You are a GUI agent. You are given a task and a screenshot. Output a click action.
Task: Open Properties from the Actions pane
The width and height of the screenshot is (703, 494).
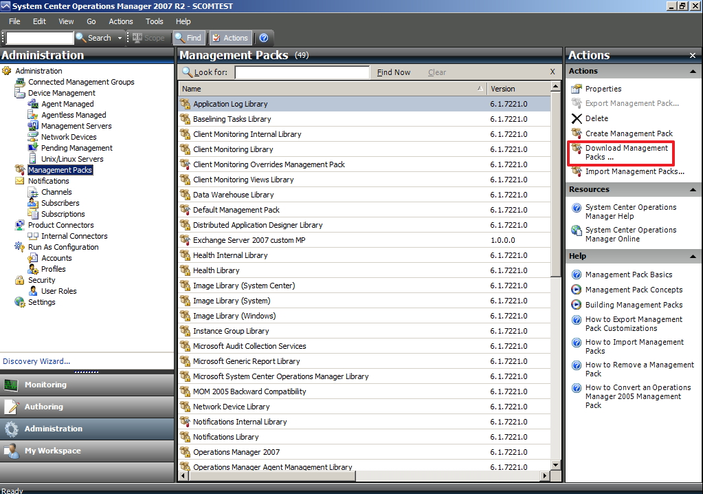click(601, 88)
